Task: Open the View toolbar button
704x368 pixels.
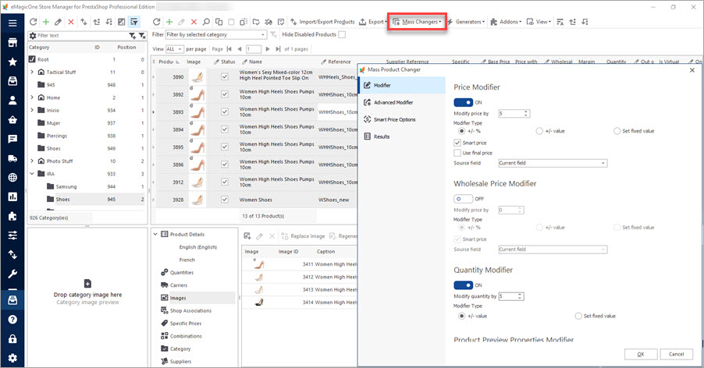Action: 539,22
